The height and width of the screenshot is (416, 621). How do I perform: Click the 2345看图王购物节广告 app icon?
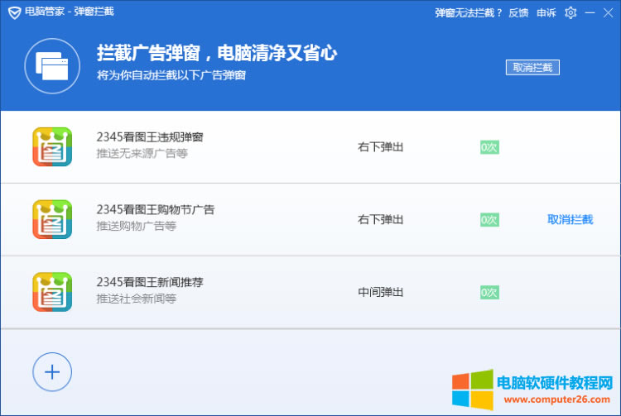[52, 219]
